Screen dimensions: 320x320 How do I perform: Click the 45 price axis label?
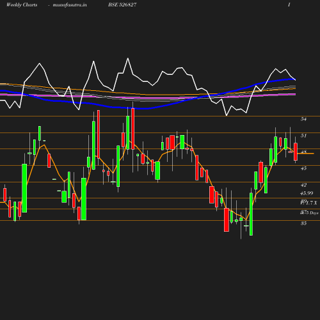point(303,168)
